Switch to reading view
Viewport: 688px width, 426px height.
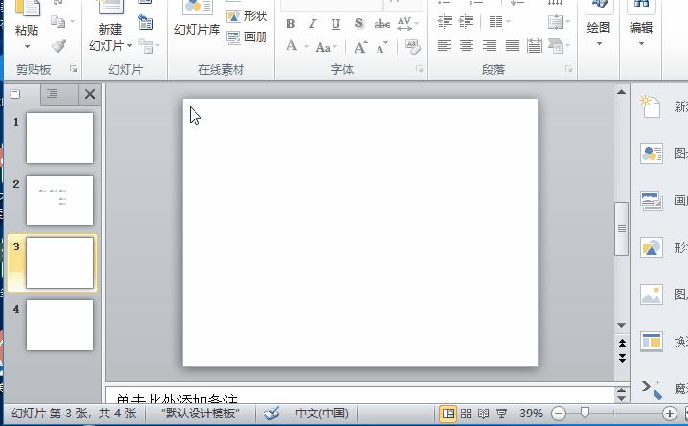pyautogui.click(x=483, y=414)
